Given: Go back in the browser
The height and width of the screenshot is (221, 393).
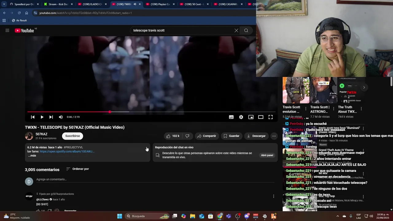Looking at the screenshot, I should click(4, 13).
